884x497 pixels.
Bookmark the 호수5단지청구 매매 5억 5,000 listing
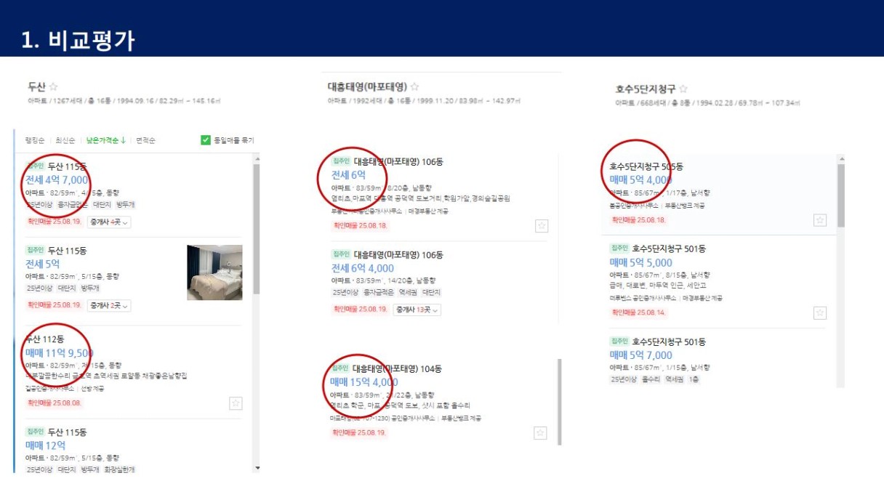tap(820, 312)
